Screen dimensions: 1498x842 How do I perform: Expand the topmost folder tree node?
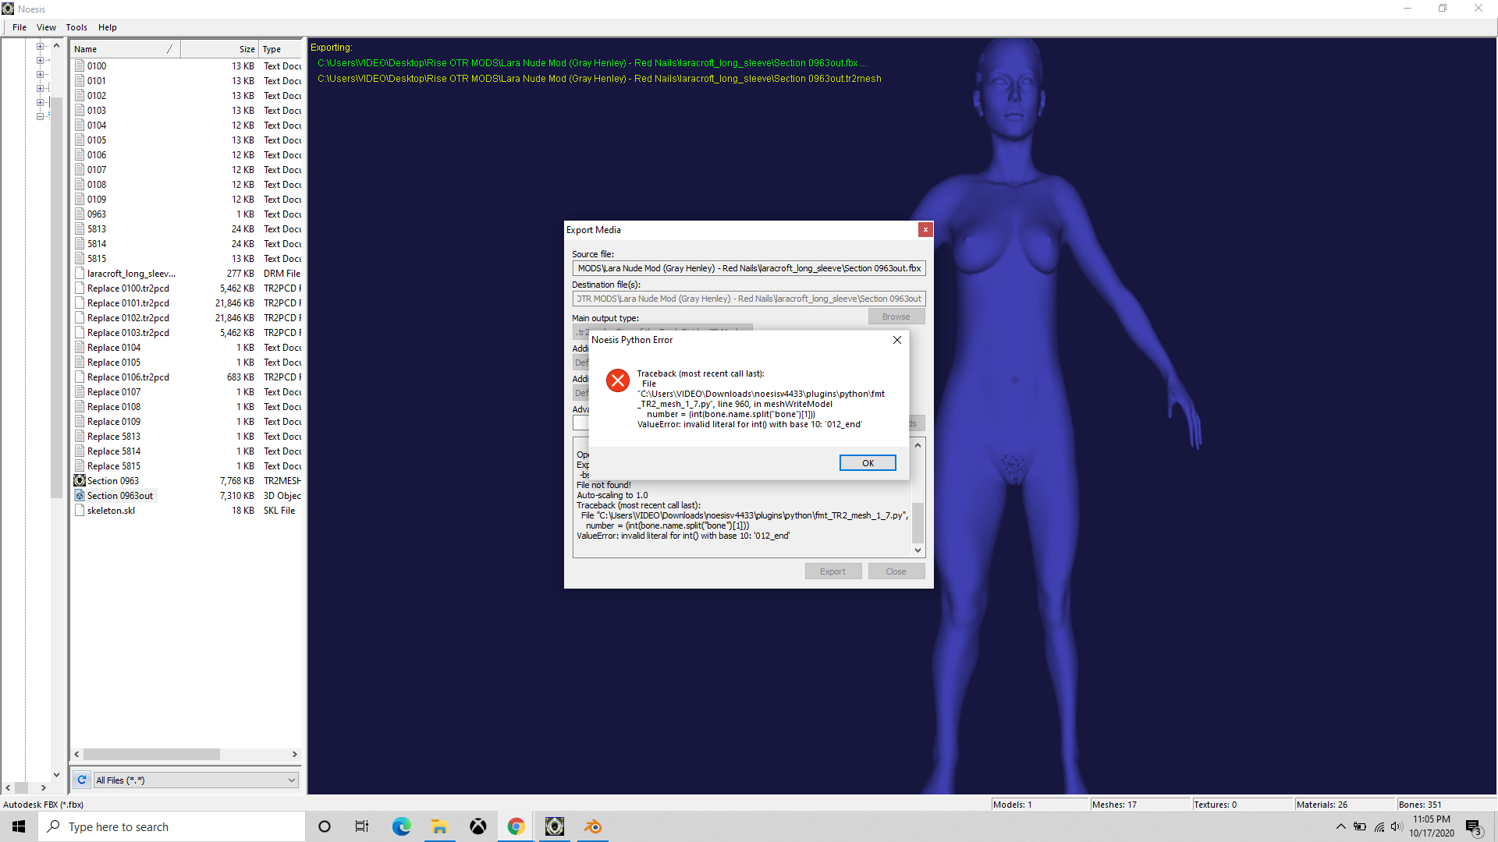41,46
